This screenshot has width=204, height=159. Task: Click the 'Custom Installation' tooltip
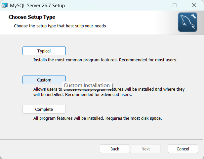click(x=87, y=85)
